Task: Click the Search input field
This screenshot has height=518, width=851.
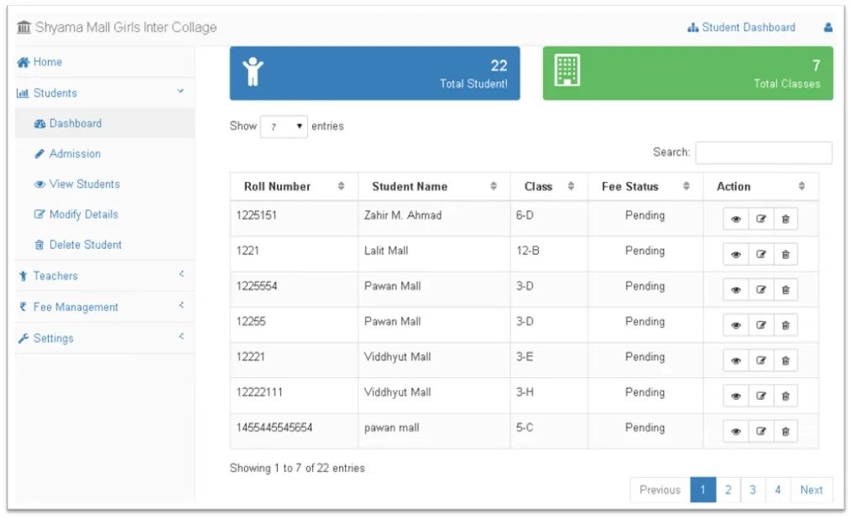Action: pyautogui.click(x=764, y=153)
